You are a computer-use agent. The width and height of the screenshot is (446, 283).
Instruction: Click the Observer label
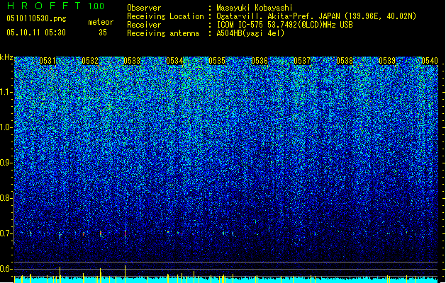point(144,8)
